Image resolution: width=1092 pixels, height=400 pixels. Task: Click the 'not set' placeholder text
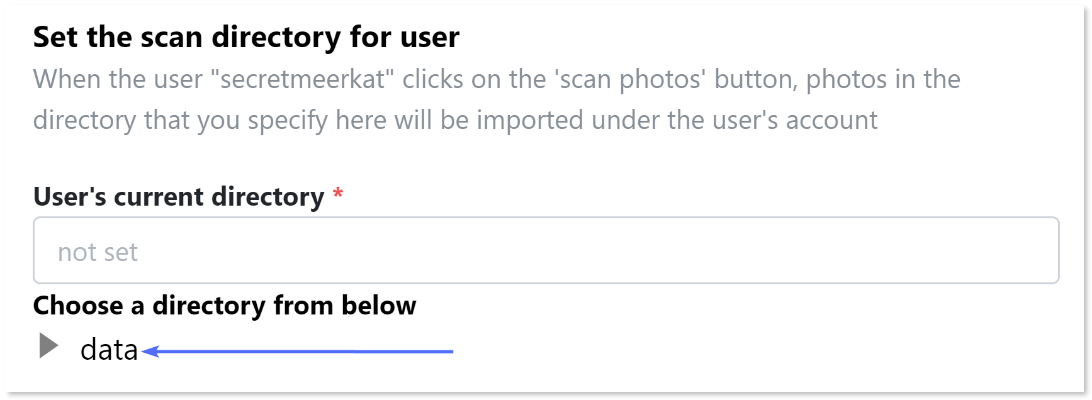coord(98,252)
